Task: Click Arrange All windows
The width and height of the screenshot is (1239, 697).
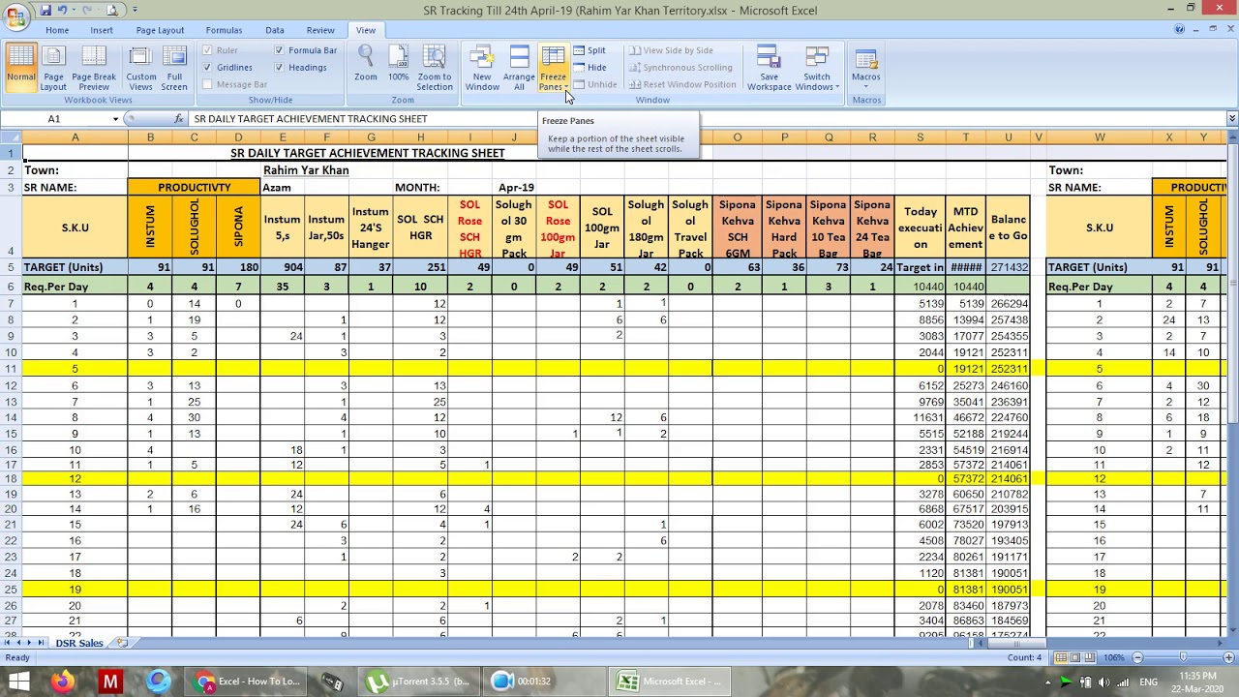Action: coord(519,68)
